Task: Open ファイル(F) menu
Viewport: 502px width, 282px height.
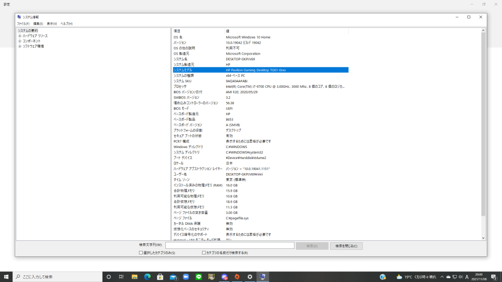Action: pyautogui.click(x=23, y=24)
